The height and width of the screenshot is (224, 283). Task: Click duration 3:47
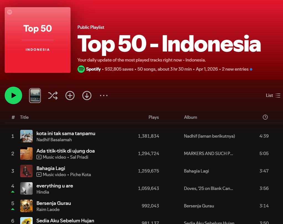[264, 171]
